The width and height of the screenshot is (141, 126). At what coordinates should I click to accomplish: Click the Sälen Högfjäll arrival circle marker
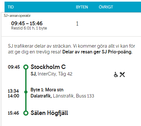(26, 113)
